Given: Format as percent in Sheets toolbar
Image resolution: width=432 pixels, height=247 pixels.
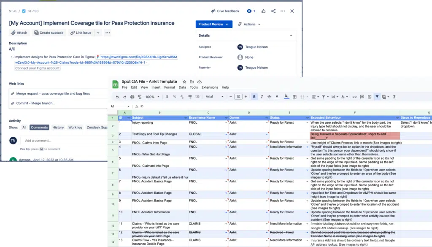Looking at the screenshot, I should pyautogui.click(x=174, y=97).
